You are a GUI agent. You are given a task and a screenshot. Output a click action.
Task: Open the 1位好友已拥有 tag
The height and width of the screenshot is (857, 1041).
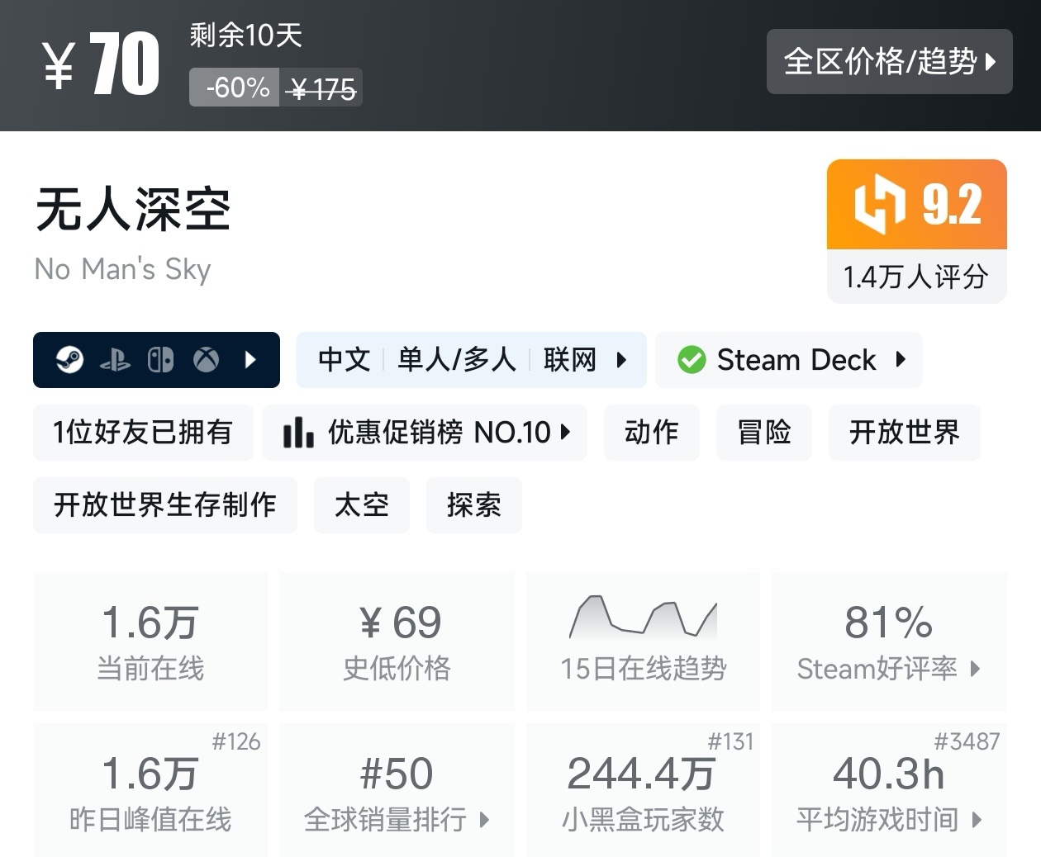click(143, 432)
